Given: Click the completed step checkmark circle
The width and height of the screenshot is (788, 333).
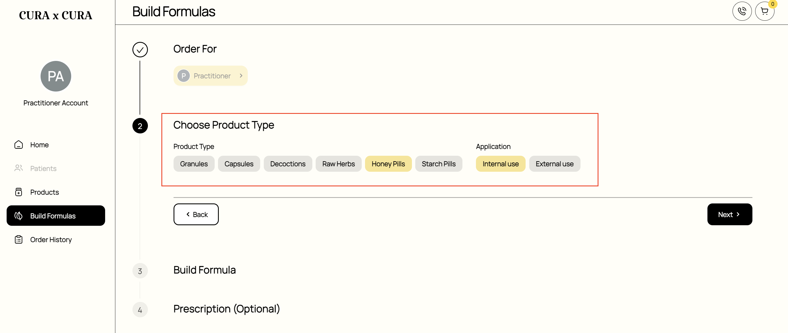Looking at the screenshot, I should [140, 50].
